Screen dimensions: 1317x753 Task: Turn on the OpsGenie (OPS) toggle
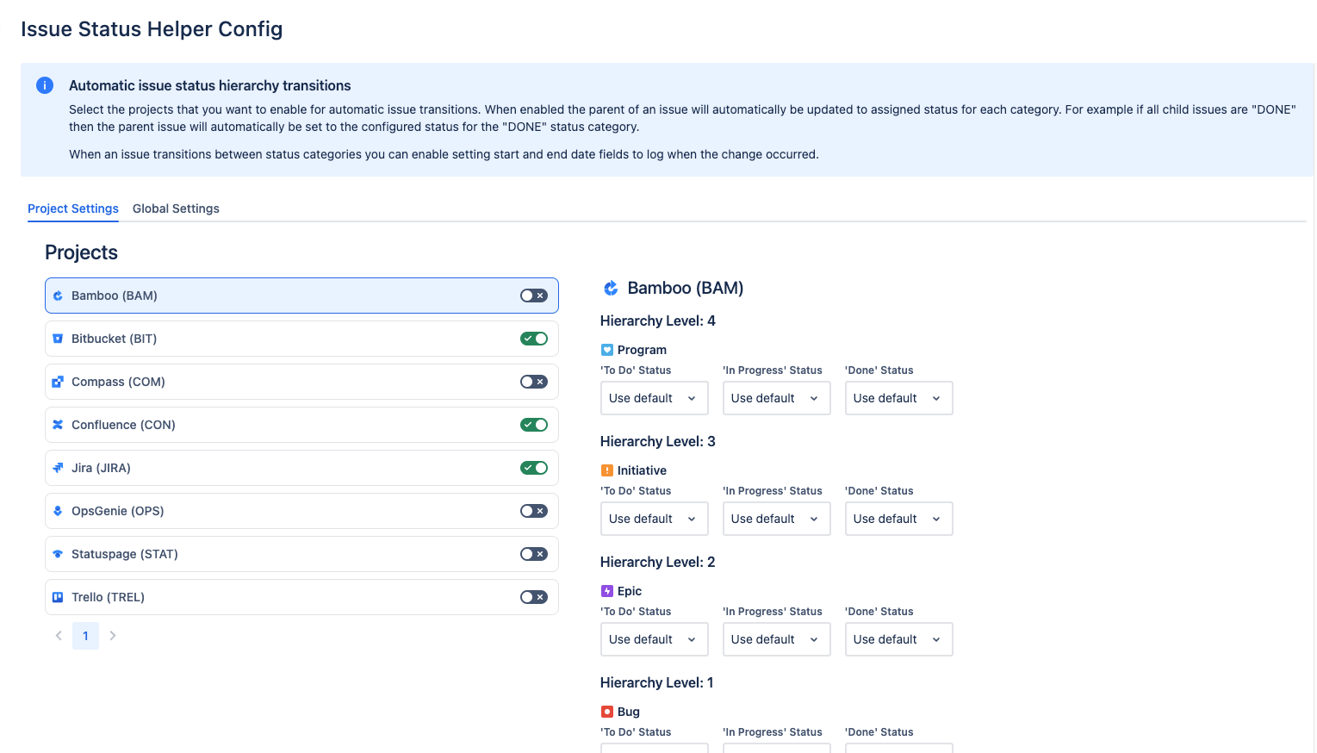click(534, 511)
